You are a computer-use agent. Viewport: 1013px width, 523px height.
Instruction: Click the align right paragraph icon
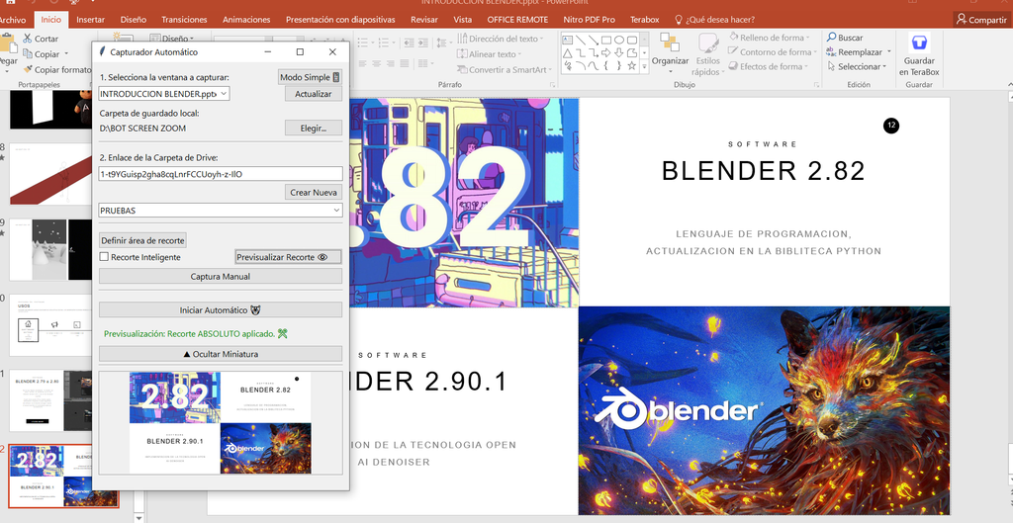pos(391,63)
